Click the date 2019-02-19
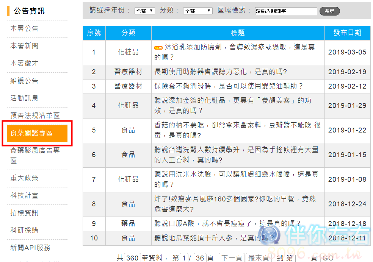 [x=347, y=72]
